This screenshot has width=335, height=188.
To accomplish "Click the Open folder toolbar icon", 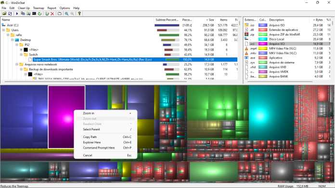I will point(4,13).
